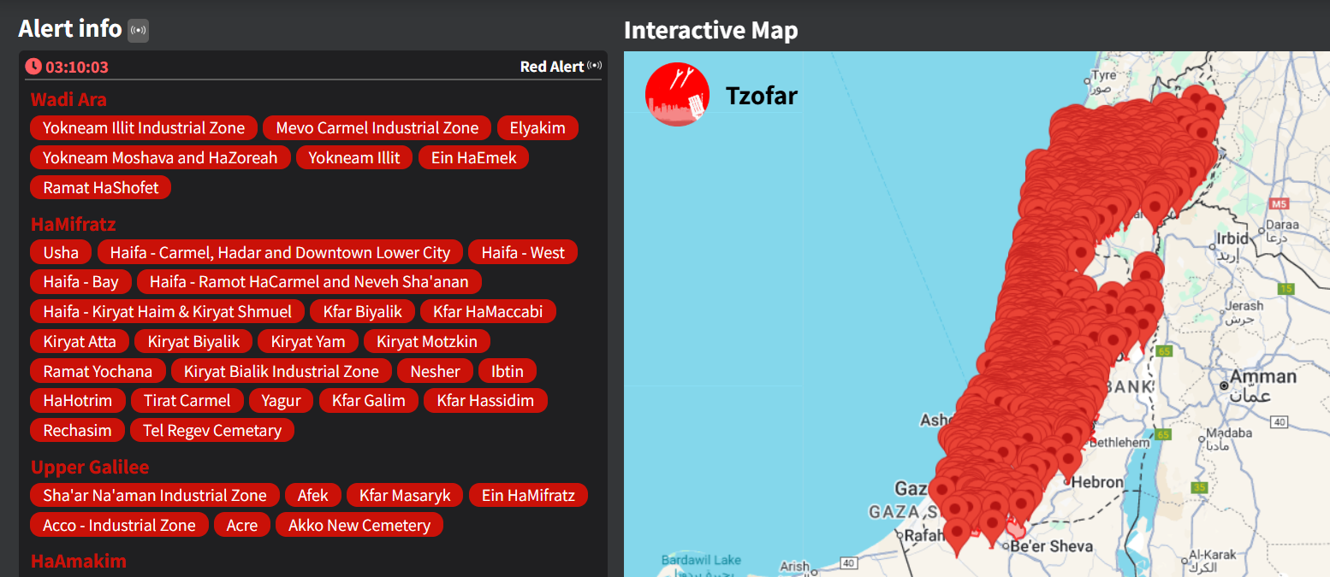Click the HaAmakim region heading
Viewport: 1330px width, 577px height.
coord(79,561)
